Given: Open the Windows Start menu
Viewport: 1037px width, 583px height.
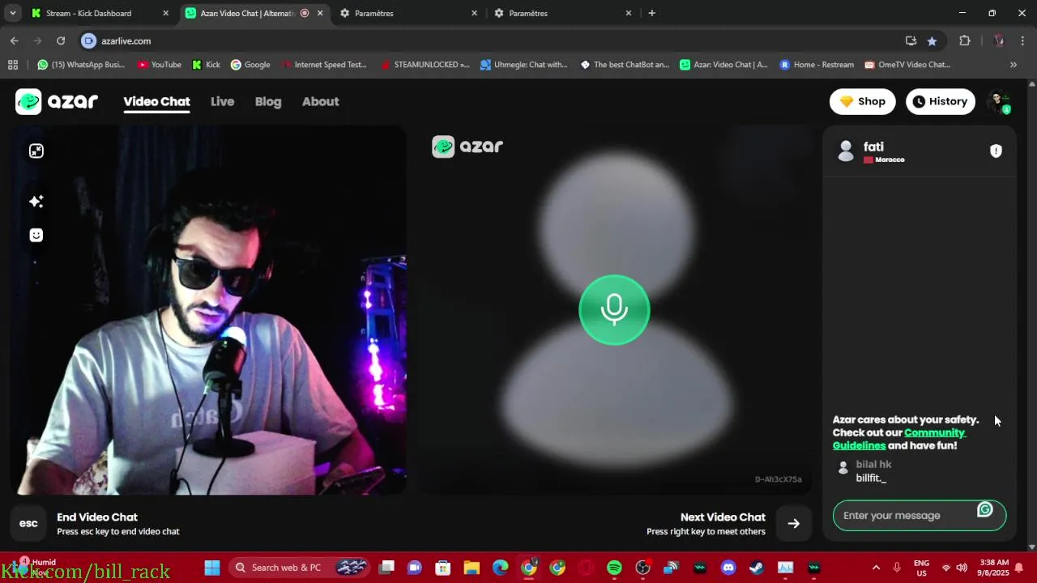Looking at the screenshot, I should click(x=212, y=568).
